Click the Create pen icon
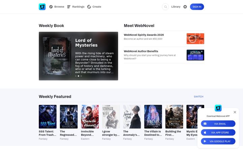 click(x=89, y=7)
